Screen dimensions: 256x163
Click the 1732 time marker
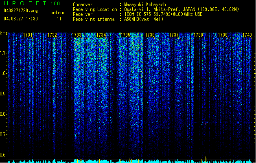pos(52,35)
